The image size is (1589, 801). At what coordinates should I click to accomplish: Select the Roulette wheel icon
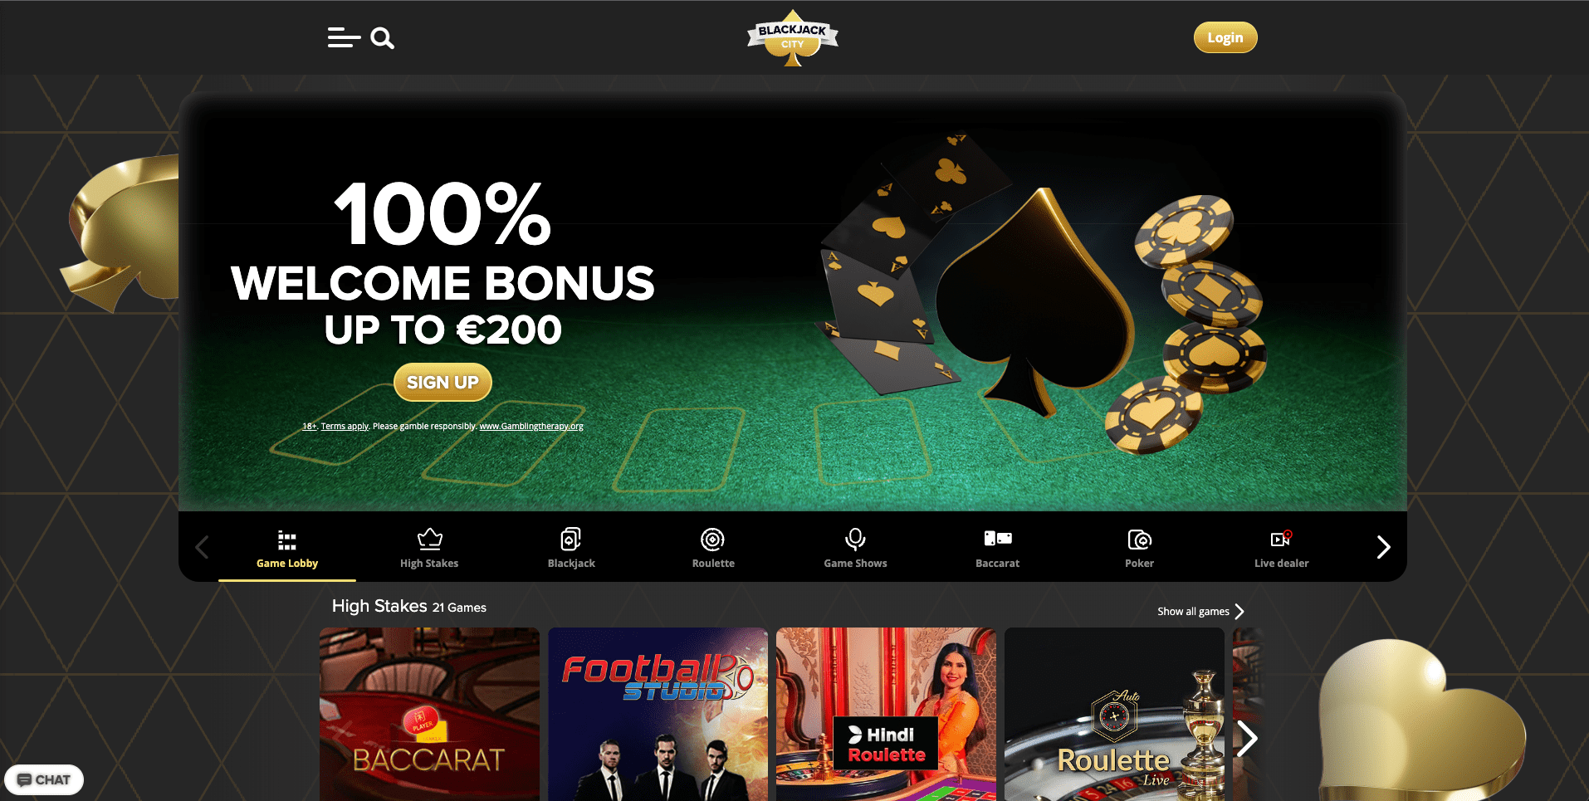[x=713, y=540]
